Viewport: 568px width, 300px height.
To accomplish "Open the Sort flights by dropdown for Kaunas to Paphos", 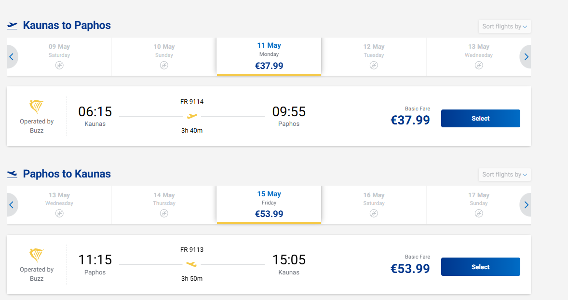I will point(504,27).
